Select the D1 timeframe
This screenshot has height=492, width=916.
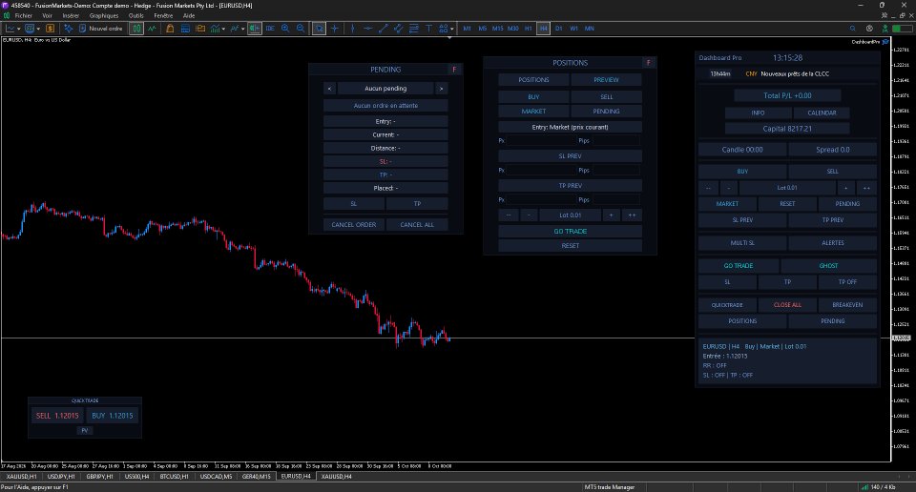click(x=558, y=28)
